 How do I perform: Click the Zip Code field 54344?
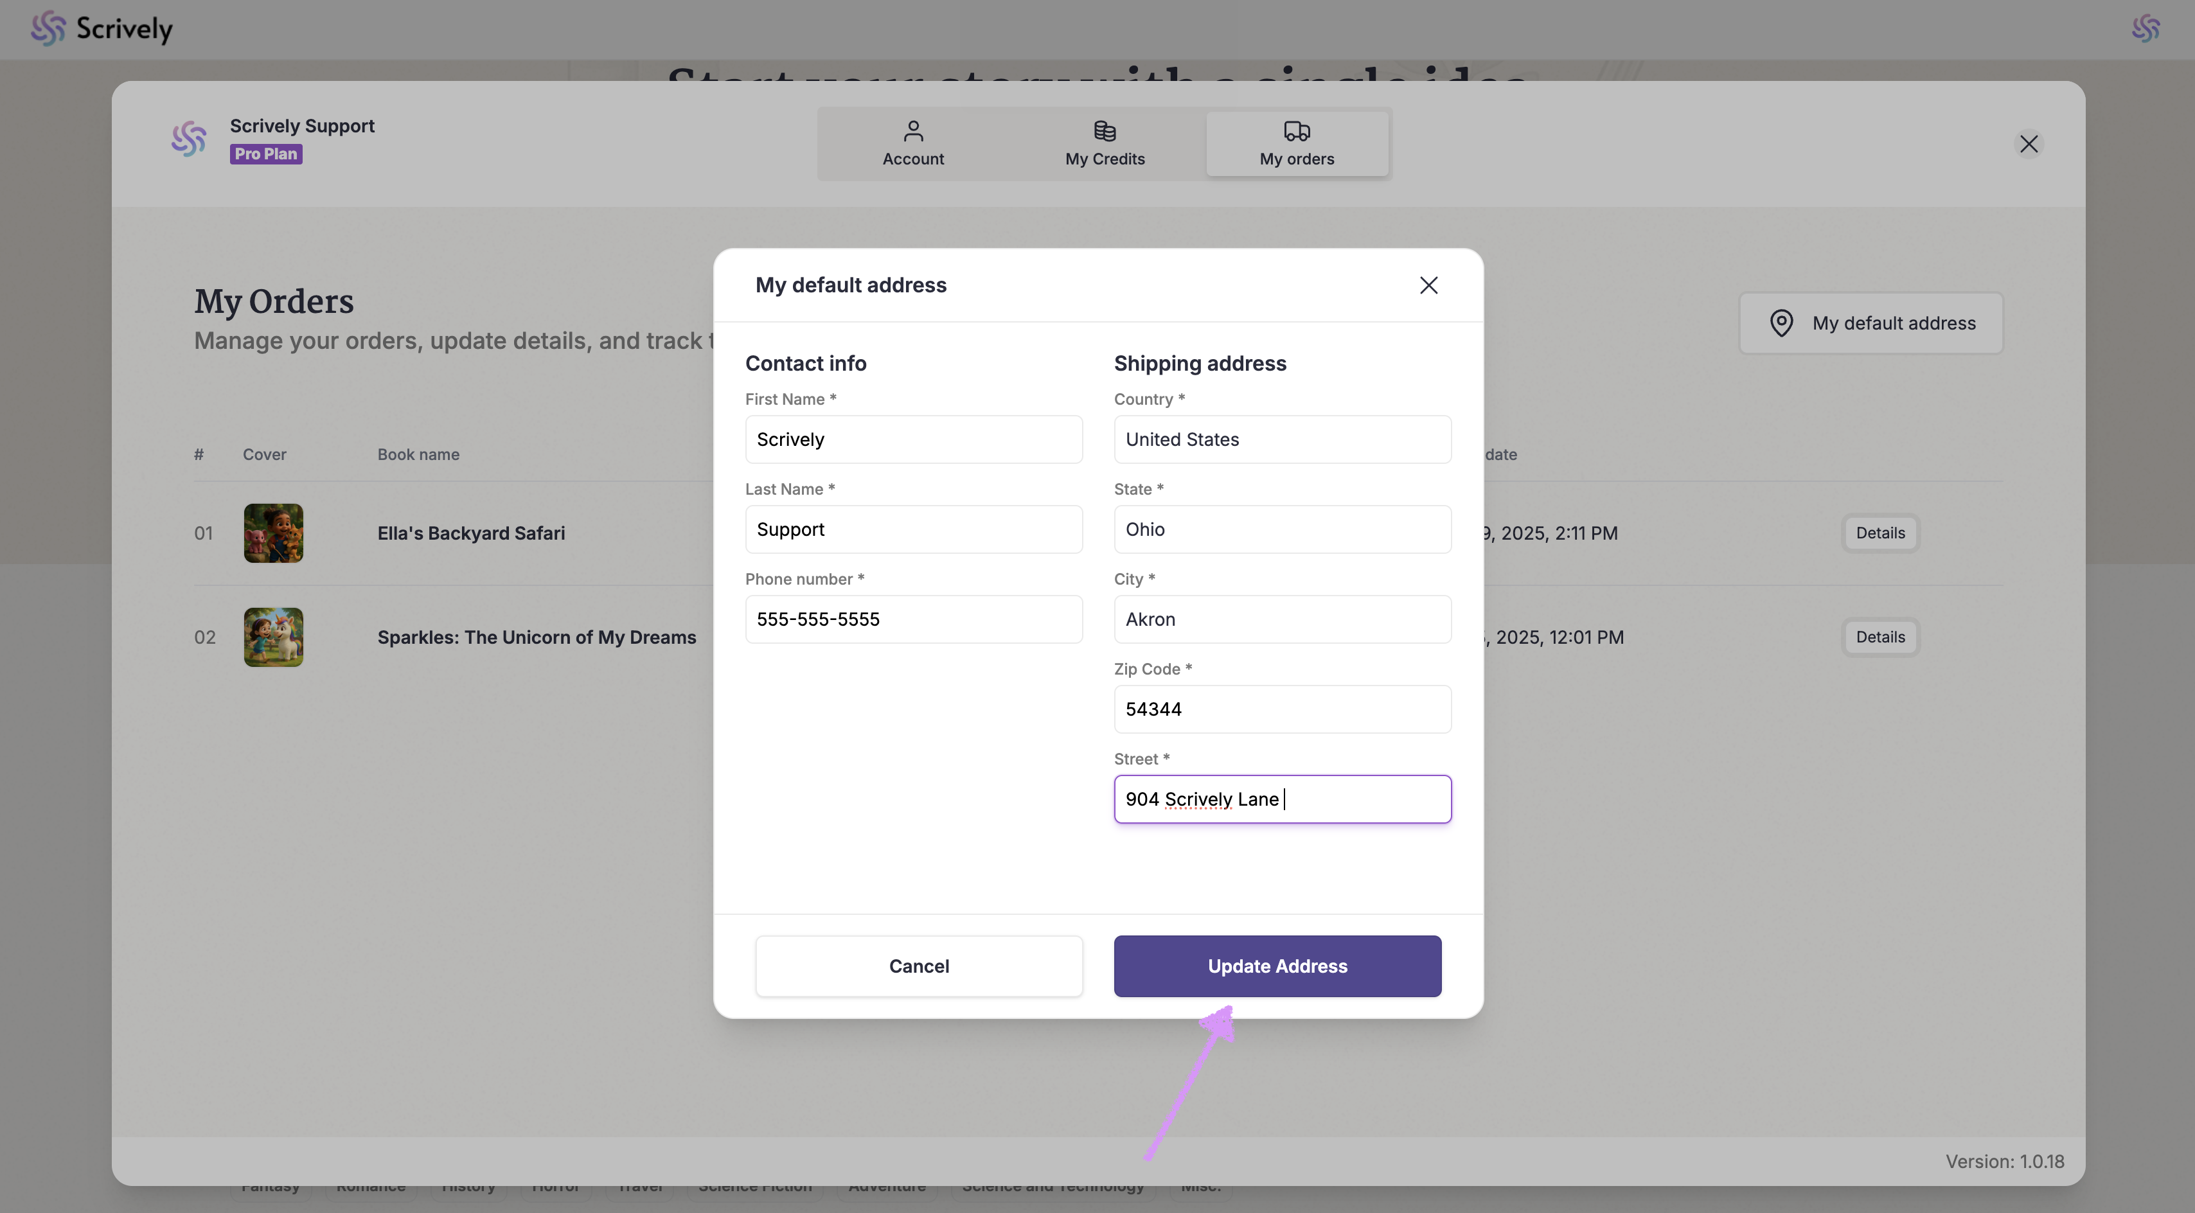pyautogui.click(x=1281, y=709)
